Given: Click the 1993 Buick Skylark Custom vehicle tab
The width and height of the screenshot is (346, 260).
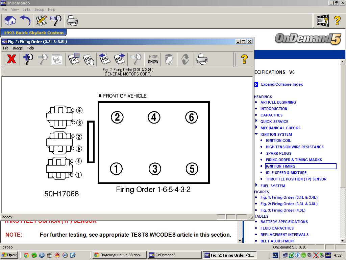Looking at the screenshot, I should click(x=33, y=33).
